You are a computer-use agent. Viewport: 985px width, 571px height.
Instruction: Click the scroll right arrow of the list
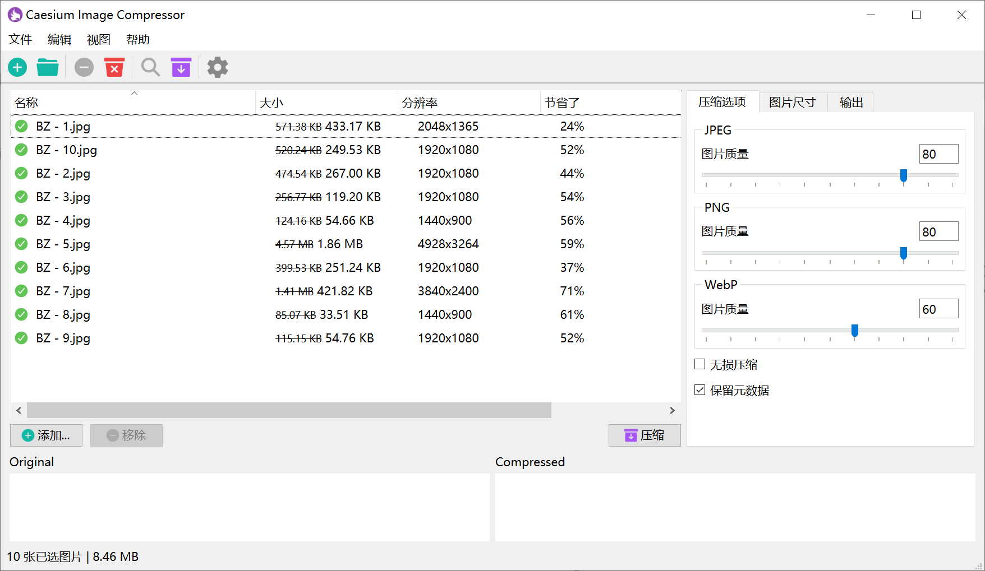(672, 410)
